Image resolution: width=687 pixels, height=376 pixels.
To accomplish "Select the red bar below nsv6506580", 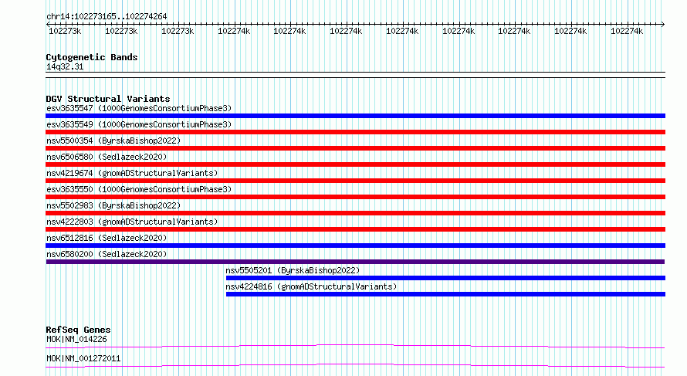I will click(355, 164).
